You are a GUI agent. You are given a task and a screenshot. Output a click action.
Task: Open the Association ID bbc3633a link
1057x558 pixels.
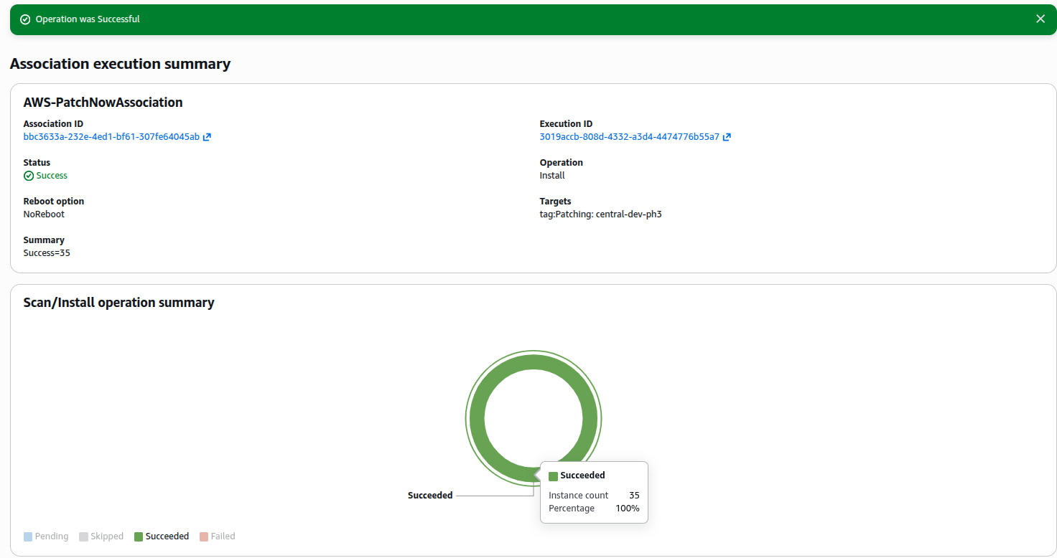[111, 137]
